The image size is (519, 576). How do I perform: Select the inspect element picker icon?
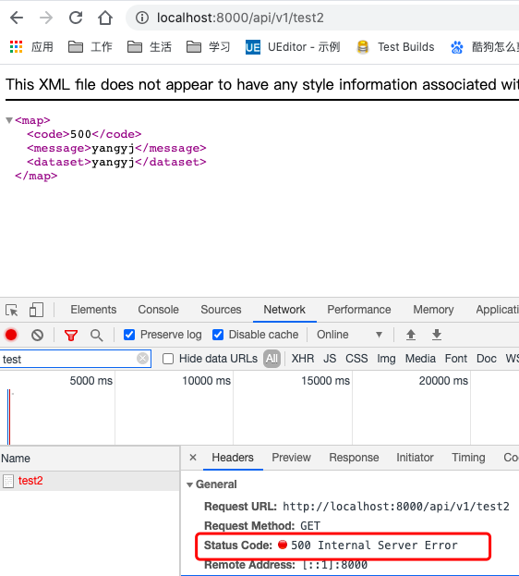12,310
